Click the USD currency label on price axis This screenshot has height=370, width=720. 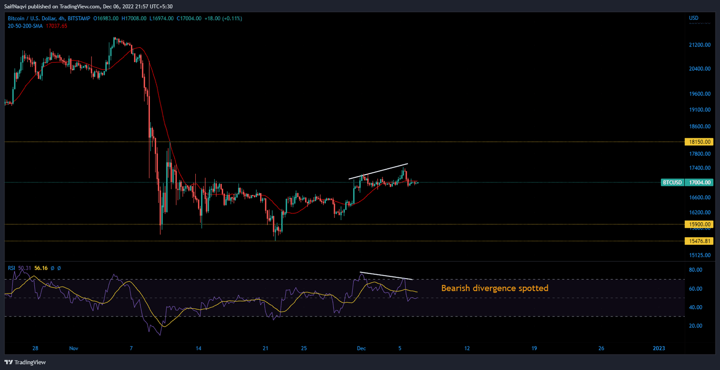click(x=693, y=18)
